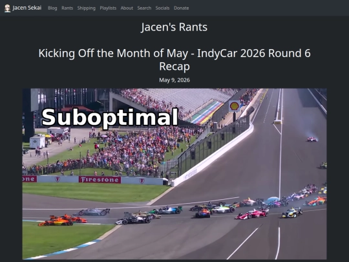Select Playlists in the navbar
The height and width of the screenshot is (262, 349).
click(108, 8)
